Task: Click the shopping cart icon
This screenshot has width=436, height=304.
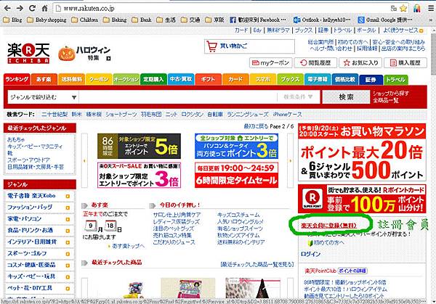Action: [211, 46]
